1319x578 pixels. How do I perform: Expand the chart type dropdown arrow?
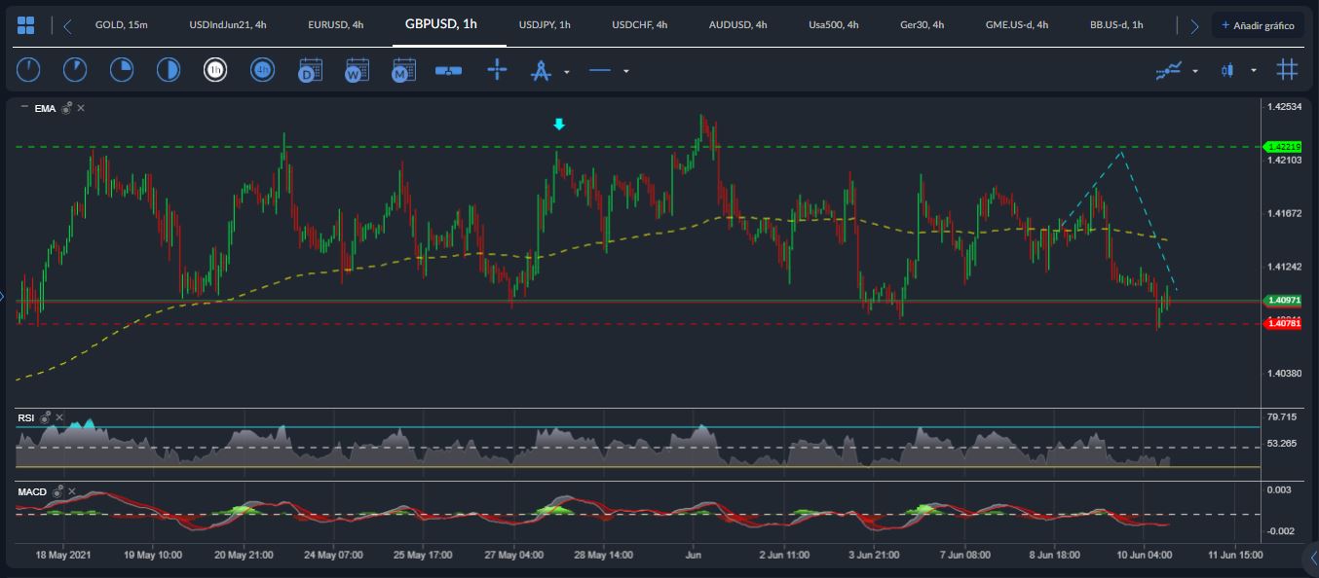(1254, 71)
